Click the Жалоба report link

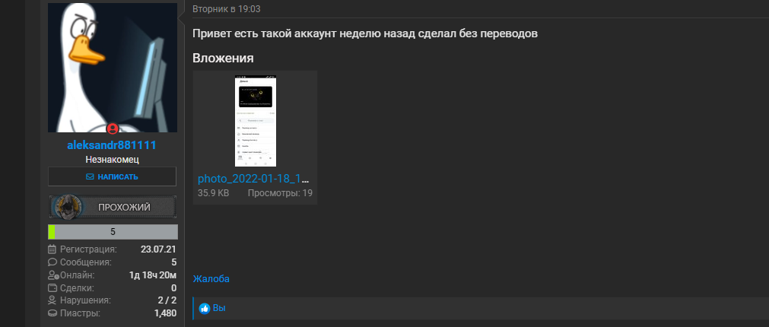[211, 279]
